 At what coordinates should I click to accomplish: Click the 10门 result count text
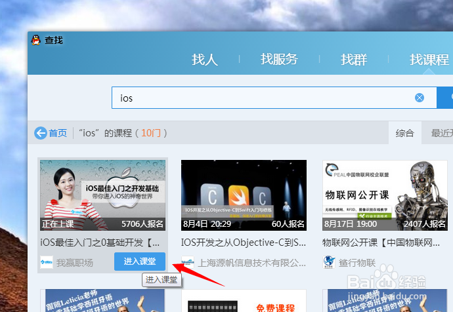click(151, 133)
